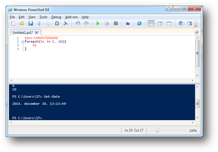Open the Tools menu
218x152 pixels.
[43, 17]
